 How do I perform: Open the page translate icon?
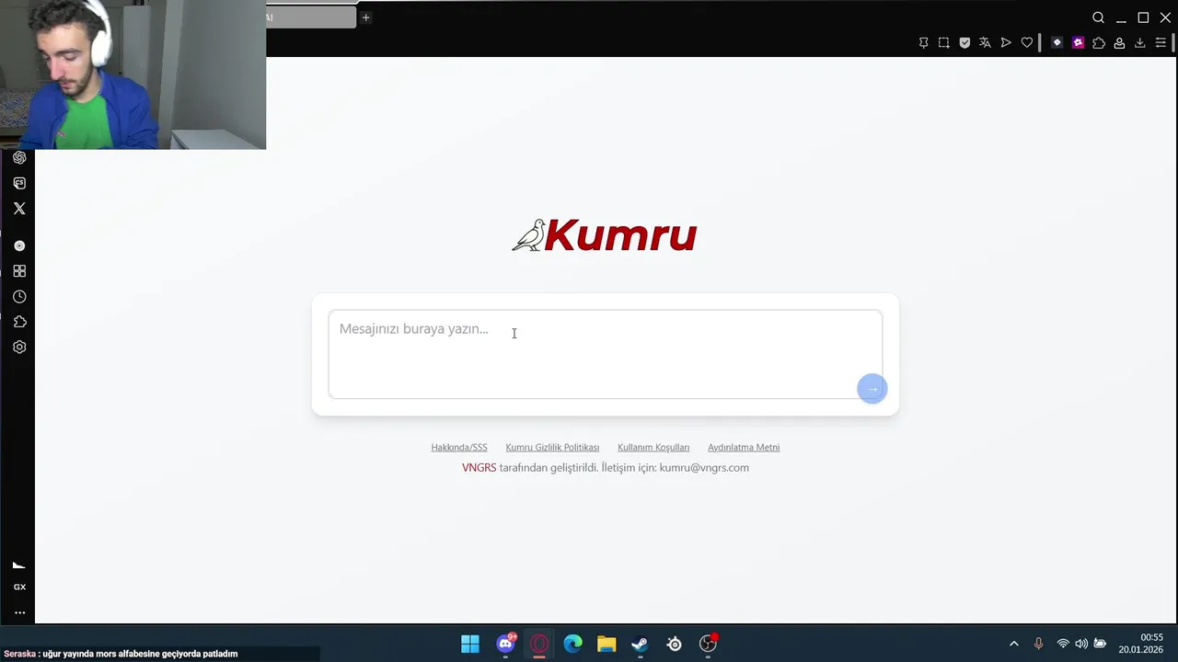(985, 42)
